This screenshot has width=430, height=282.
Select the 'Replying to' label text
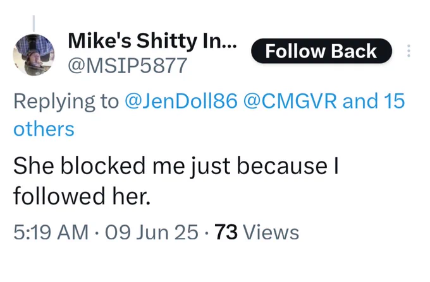66,102
